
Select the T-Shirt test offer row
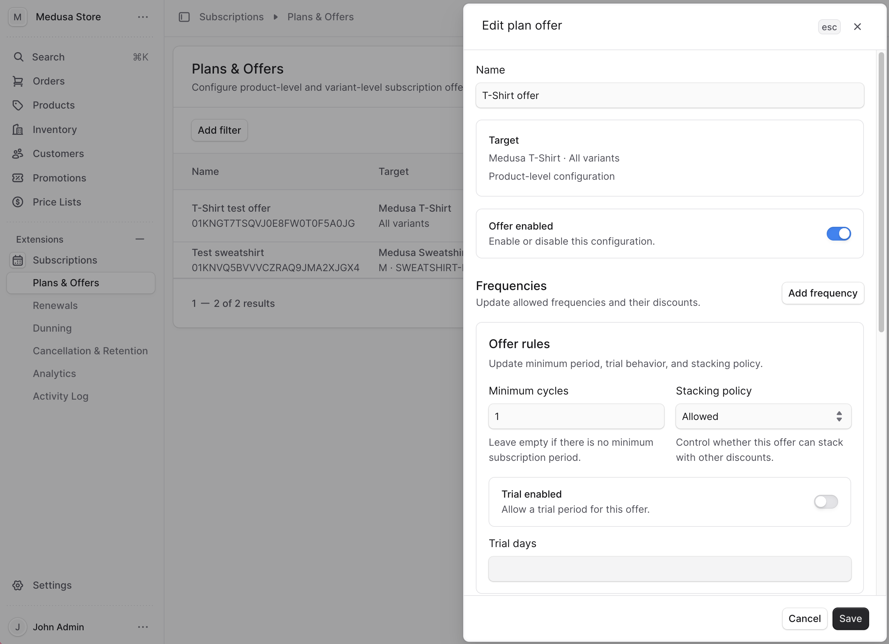[318, 216]
